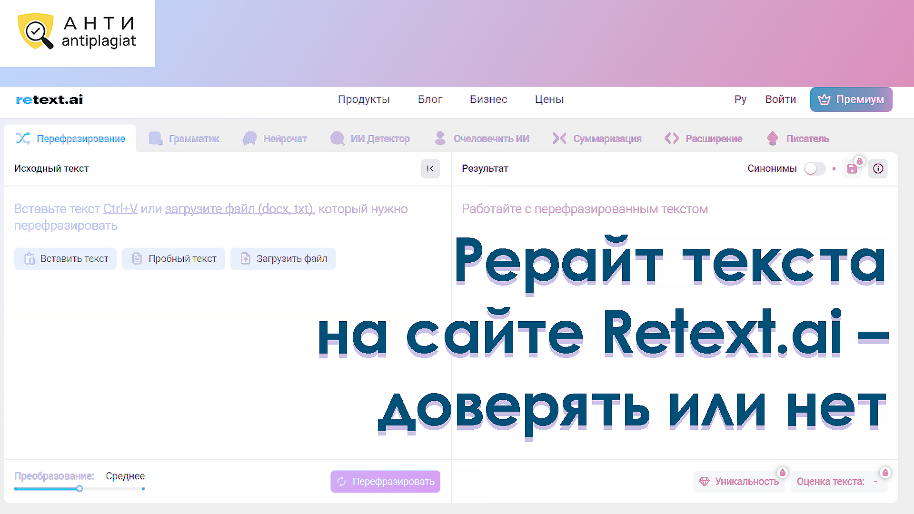
Task: Open the info icon in Result panel
Action: [878, 168]
